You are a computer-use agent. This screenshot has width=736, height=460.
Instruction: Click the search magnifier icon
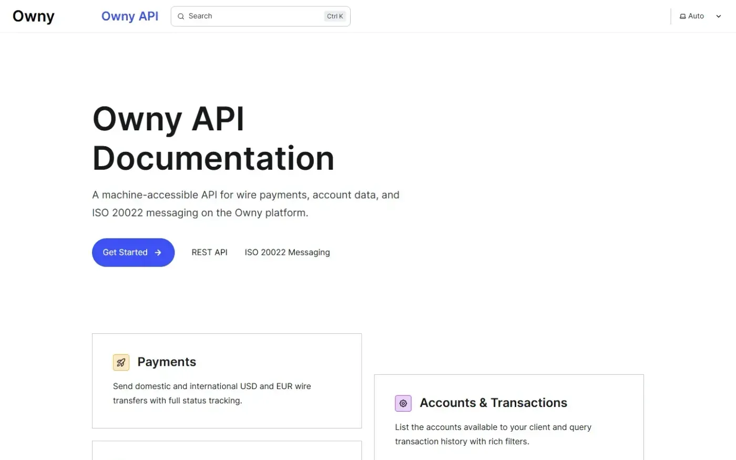coord(181,16)
